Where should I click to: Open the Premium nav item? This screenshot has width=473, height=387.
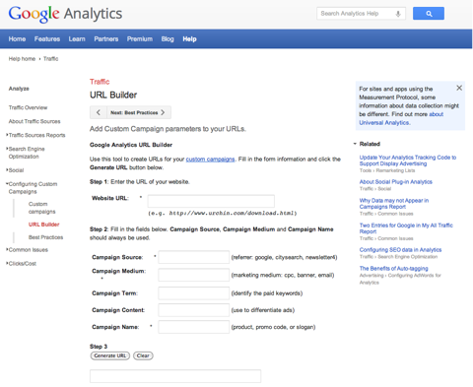tap(140, 39)
